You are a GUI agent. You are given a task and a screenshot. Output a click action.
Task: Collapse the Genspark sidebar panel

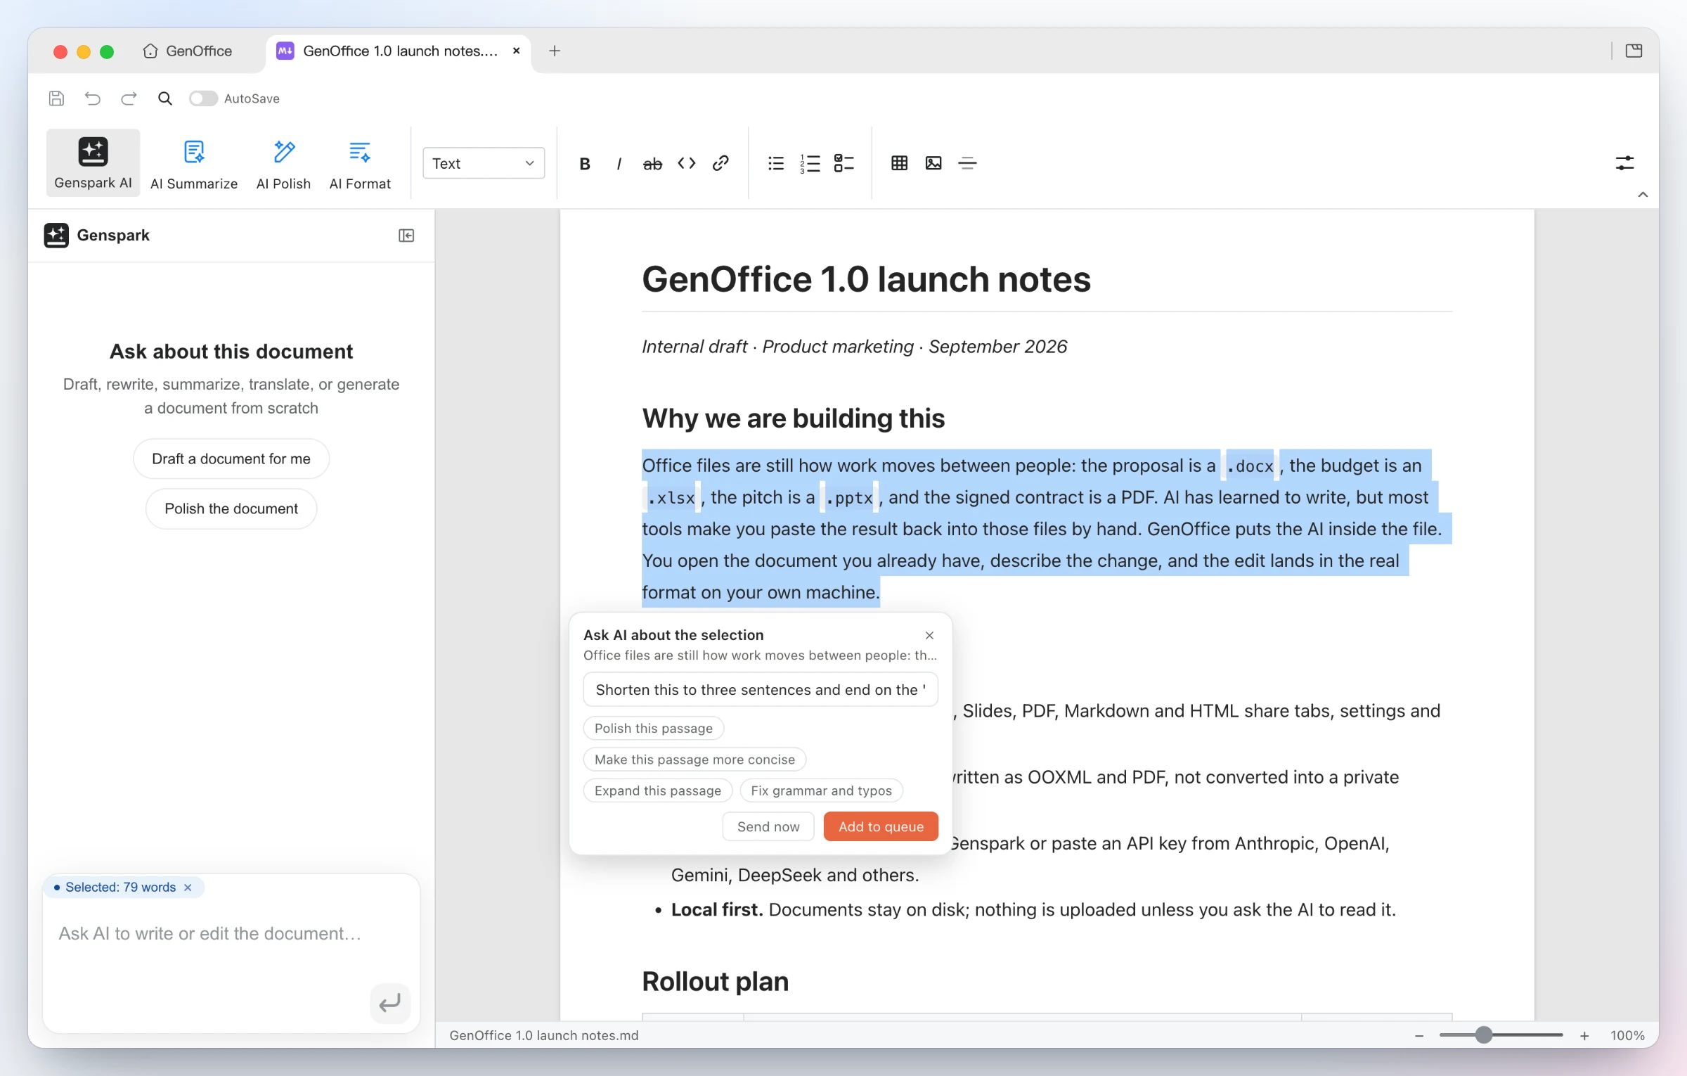pyautogui.click(x=406, y=236)
